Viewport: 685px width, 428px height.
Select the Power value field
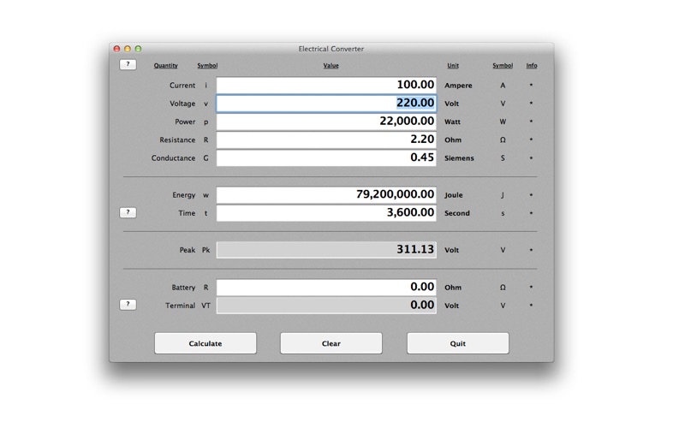coord(326,122)
